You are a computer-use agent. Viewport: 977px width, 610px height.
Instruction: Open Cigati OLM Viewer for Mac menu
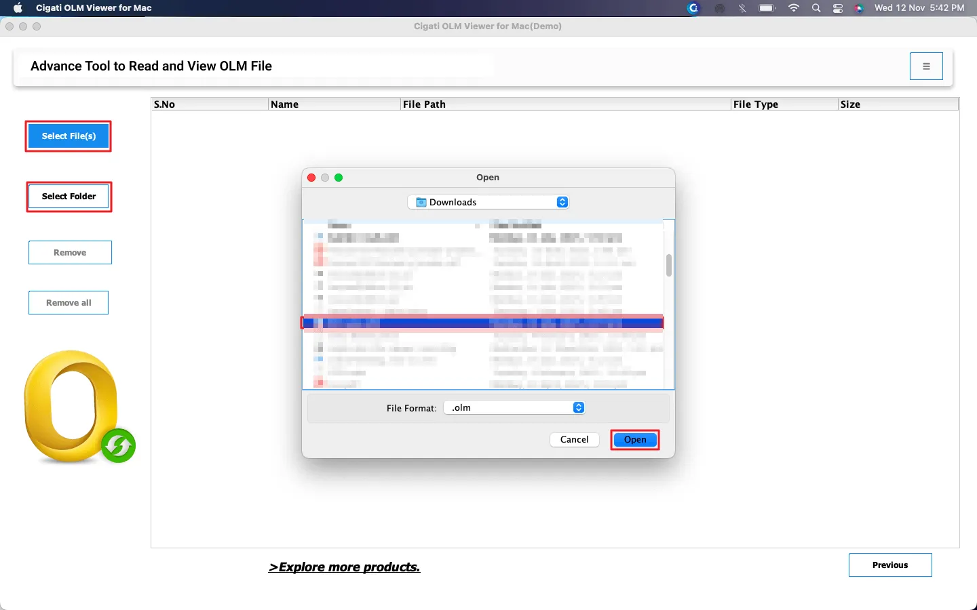pos(94,8)
